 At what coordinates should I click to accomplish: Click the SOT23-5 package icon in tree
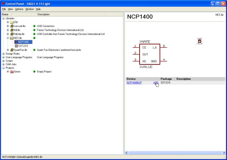tap(16, 46)
